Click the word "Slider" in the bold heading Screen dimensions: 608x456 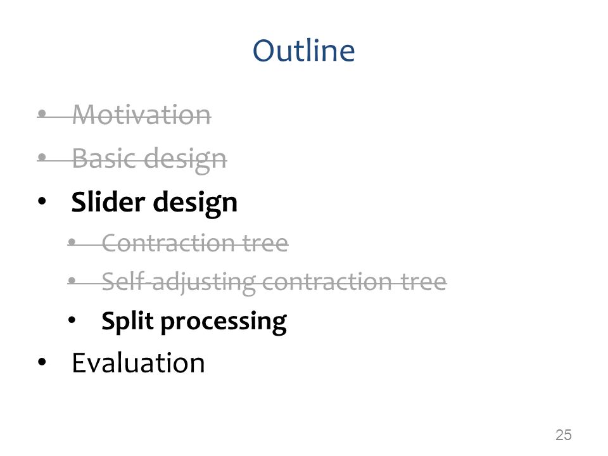[108, 201]
